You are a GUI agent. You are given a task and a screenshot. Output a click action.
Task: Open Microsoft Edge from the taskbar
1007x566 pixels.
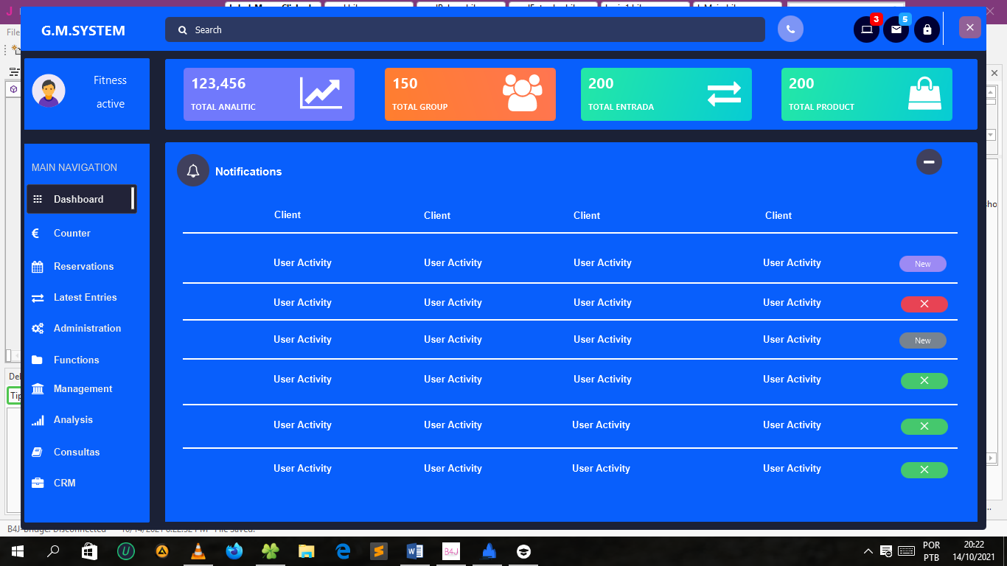pos(343,551)
